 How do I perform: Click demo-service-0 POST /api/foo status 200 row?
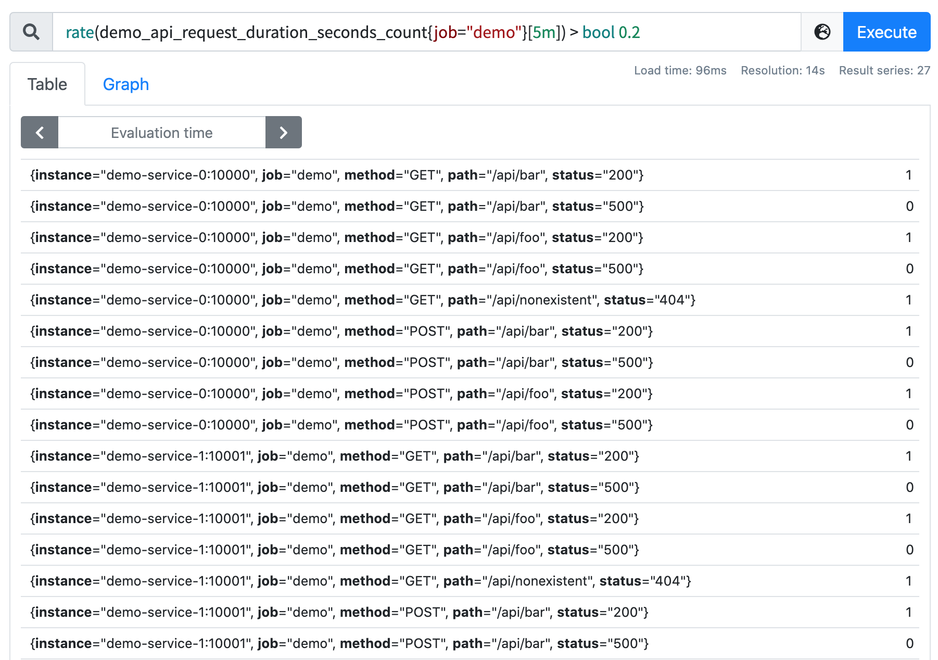pyautogui.click(x=470, y=394)
